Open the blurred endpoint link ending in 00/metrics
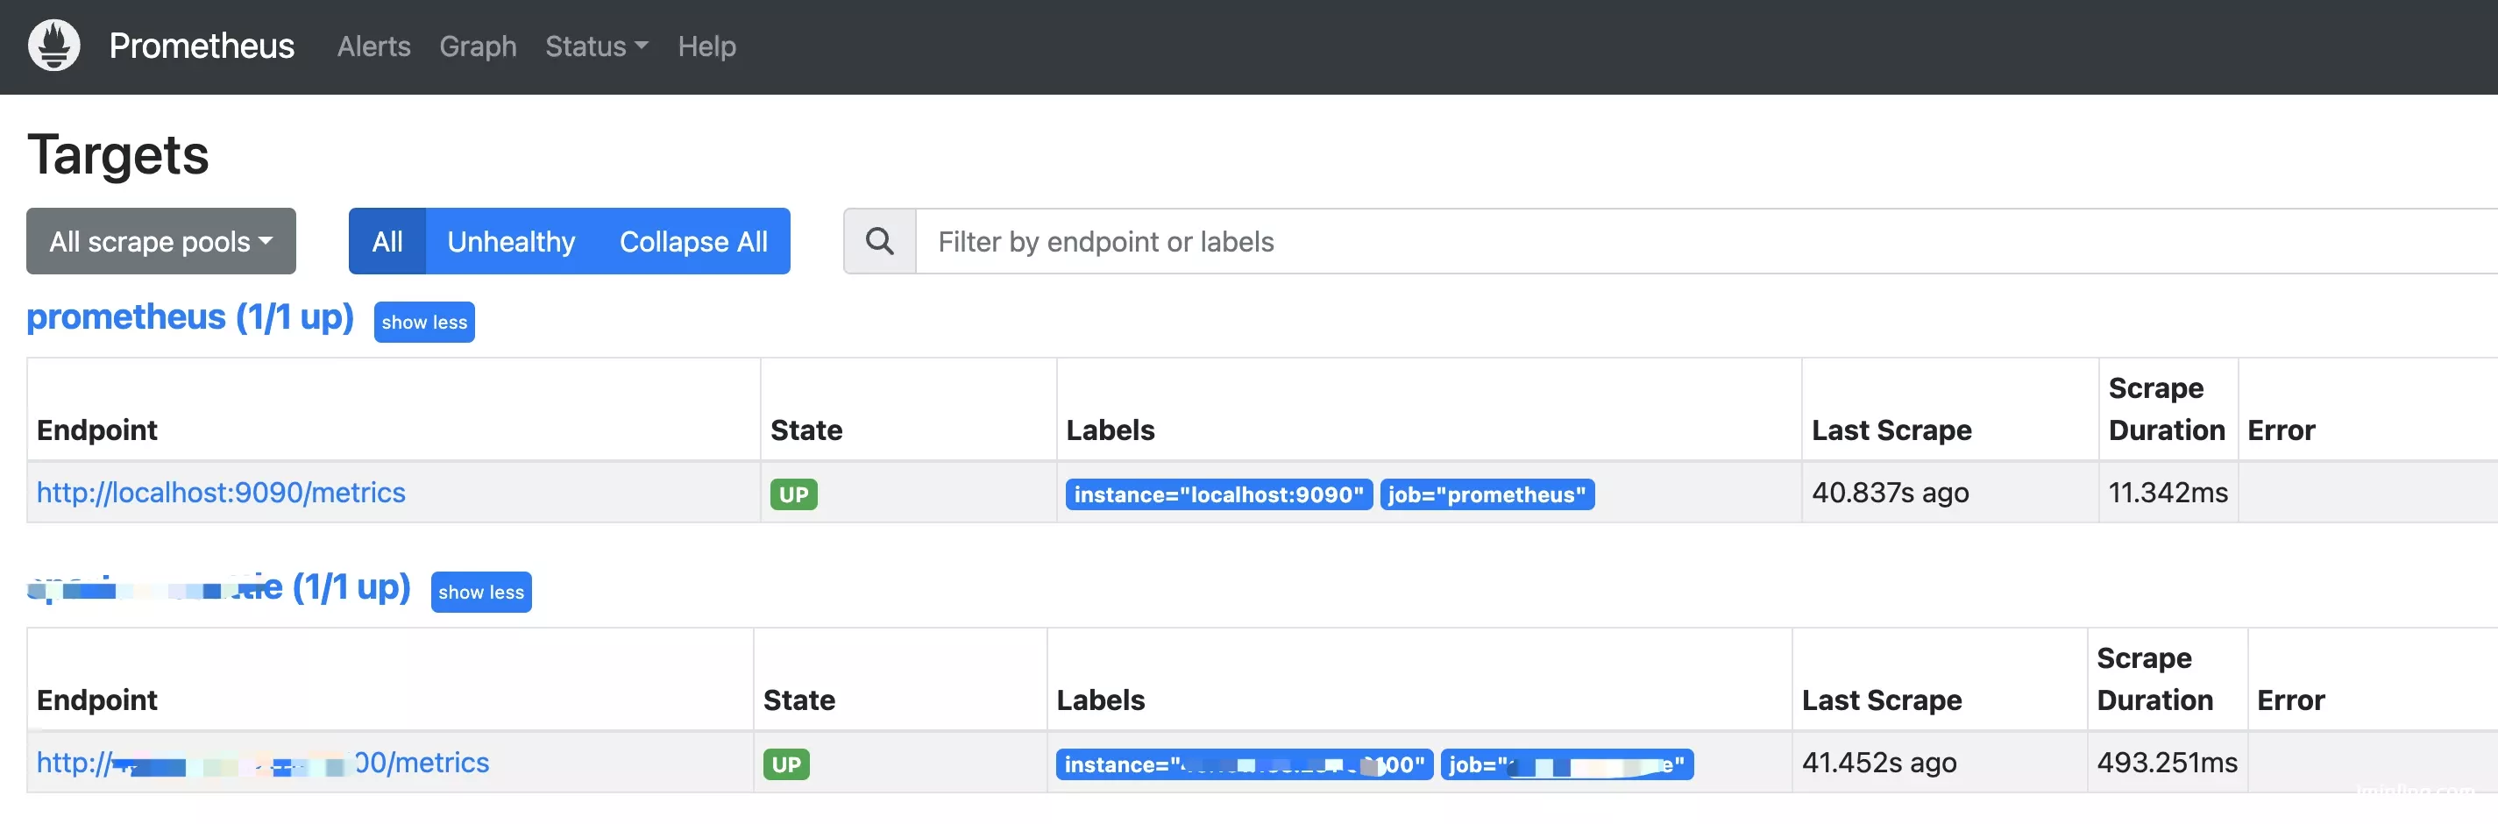 (263, 763)
